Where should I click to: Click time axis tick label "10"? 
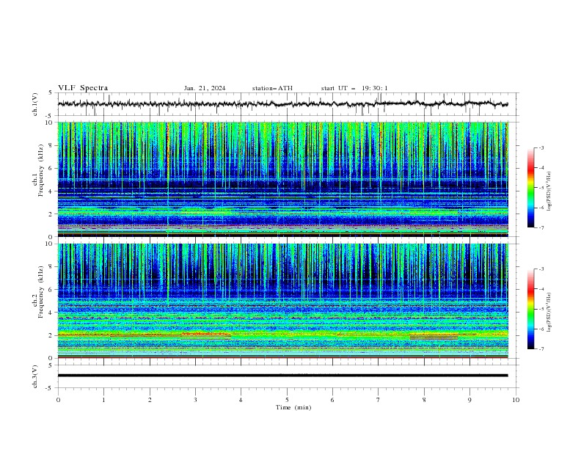coord(516,400)
